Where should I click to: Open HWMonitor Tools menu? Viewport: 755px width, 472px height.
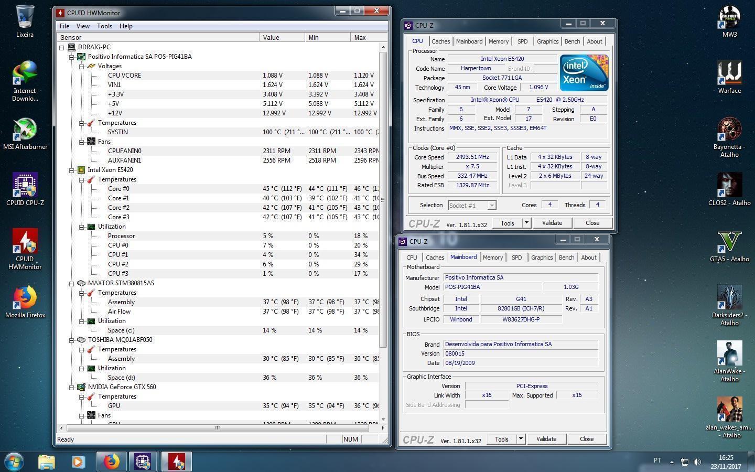[104, 26]
